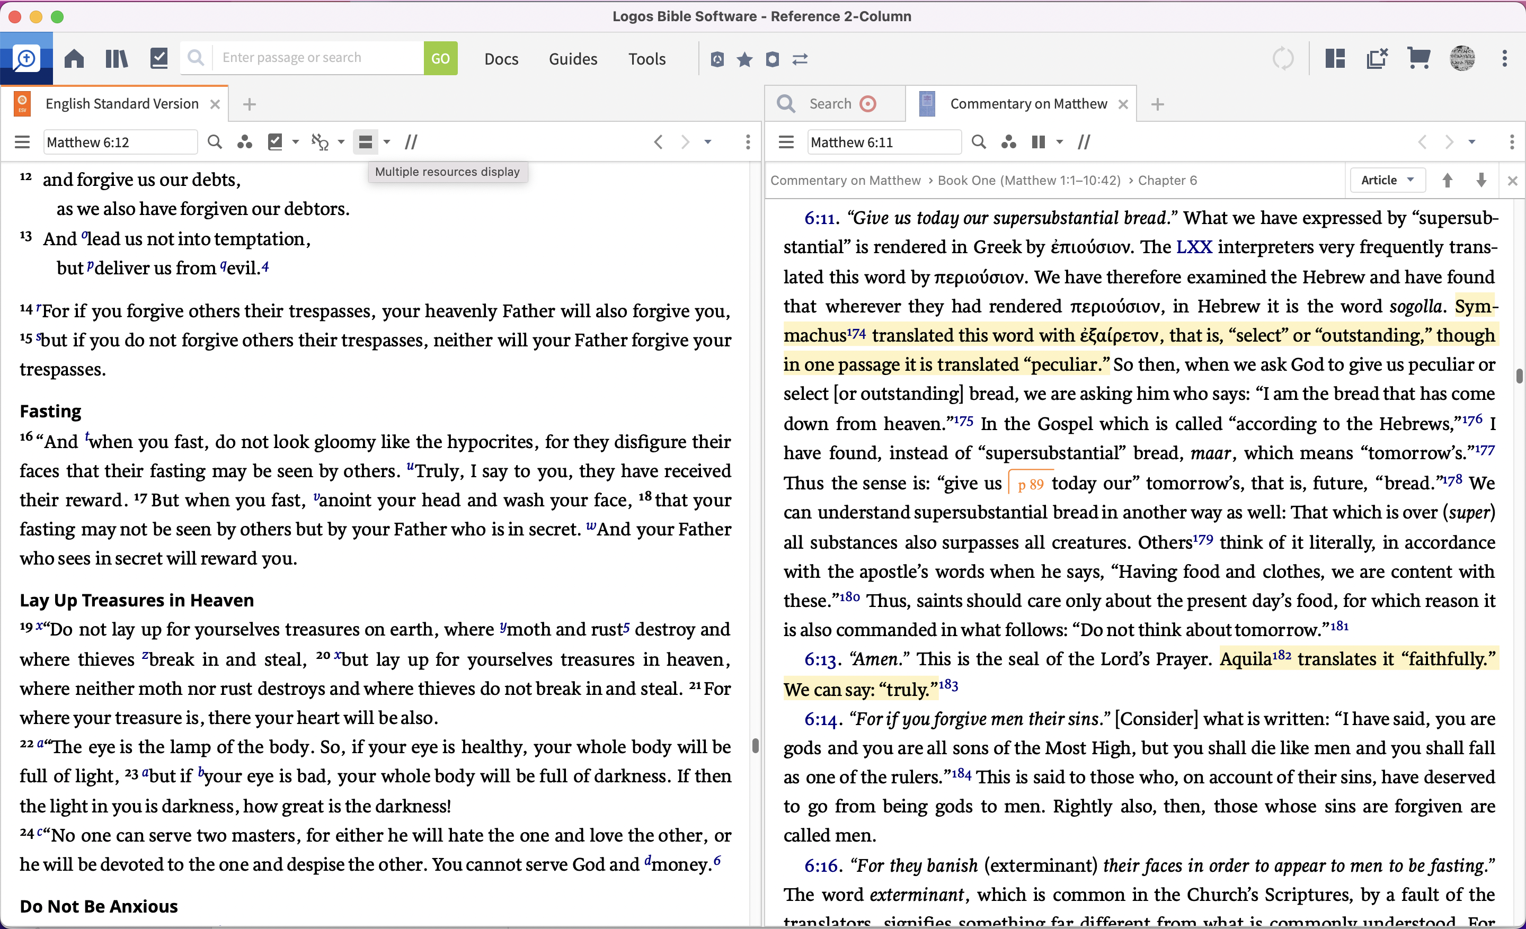Open the Layouts panel icon
Viewport: 1526px width, 929px height.
click(1335, 59)
